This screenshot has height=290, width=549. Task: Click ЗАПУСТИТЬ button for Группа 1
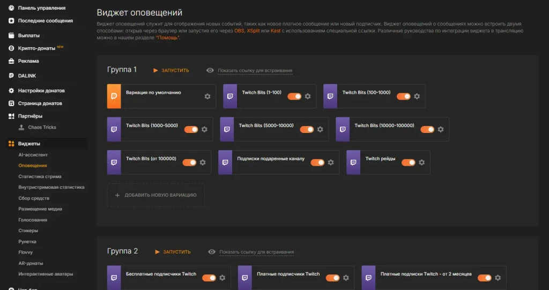(171, 70)
